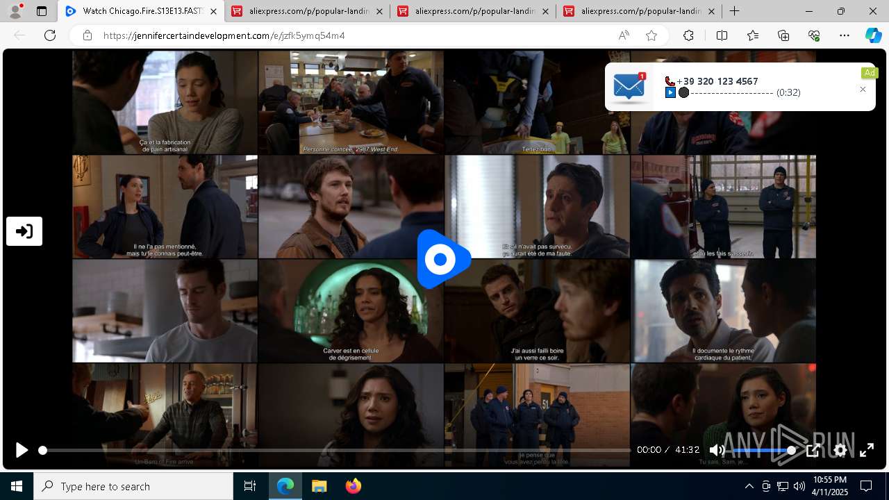Open Firefox from taskbar
Viewport: 889px width, 500px height.
353,486
